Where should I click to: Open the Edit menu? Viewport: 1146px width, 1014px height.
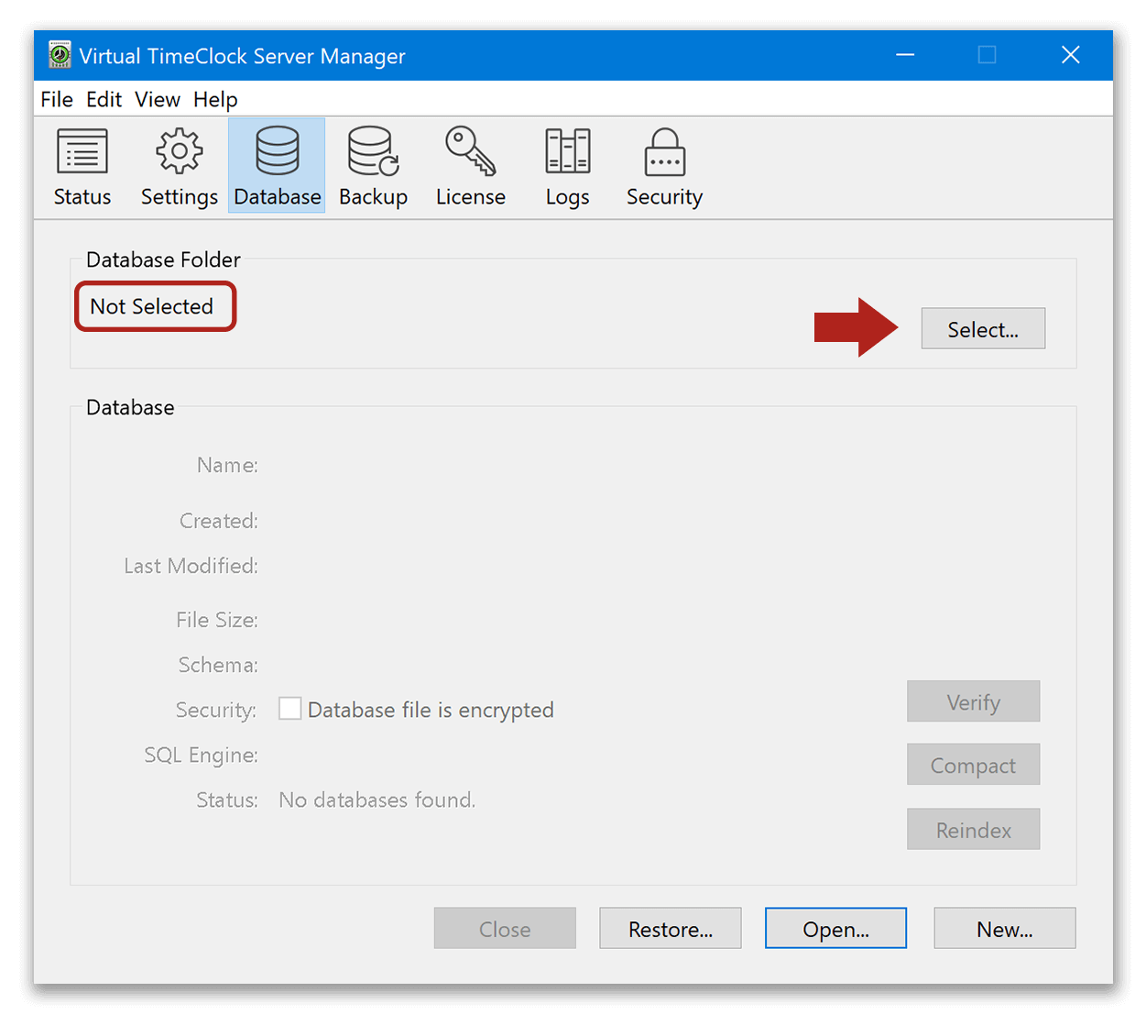[x=104, y=99]
